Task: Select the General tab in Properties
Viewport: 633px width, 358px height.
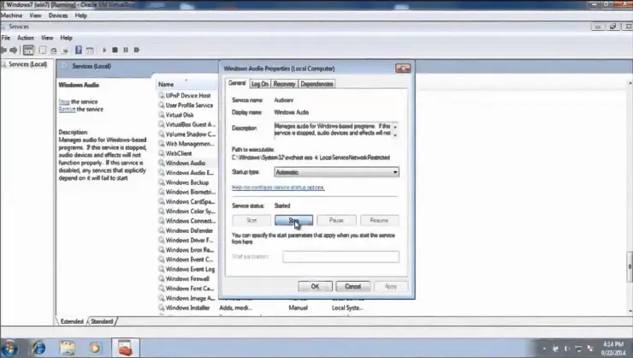Action: point(237,83)
